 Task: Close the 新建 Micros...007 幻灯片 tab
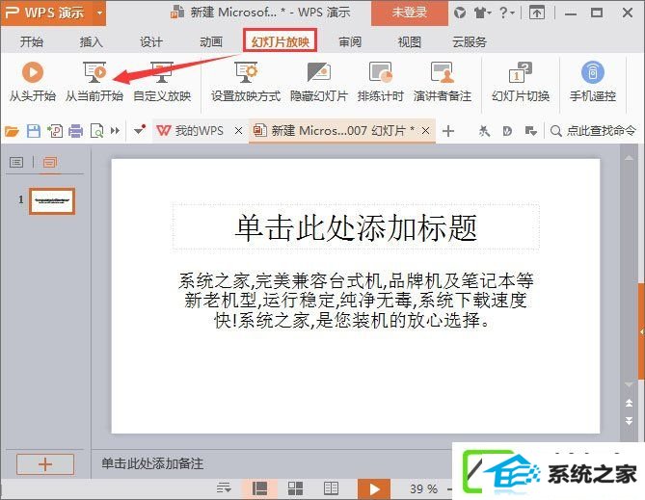tap(426, 131)
